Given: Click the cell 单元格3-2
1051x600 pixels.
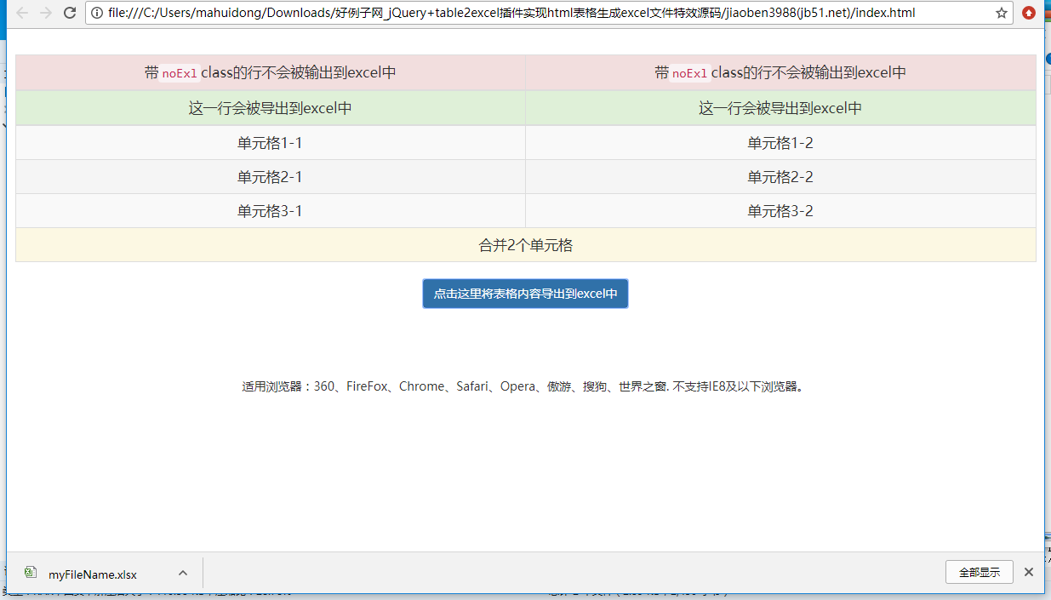Looking at the screenshot, I should pyautogui.click(x=780, y=211).
